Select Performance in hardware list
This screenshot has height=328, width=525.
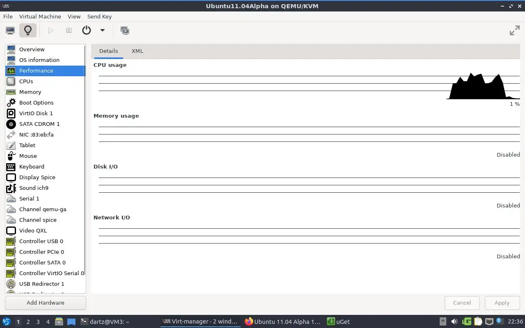point(45,71)
